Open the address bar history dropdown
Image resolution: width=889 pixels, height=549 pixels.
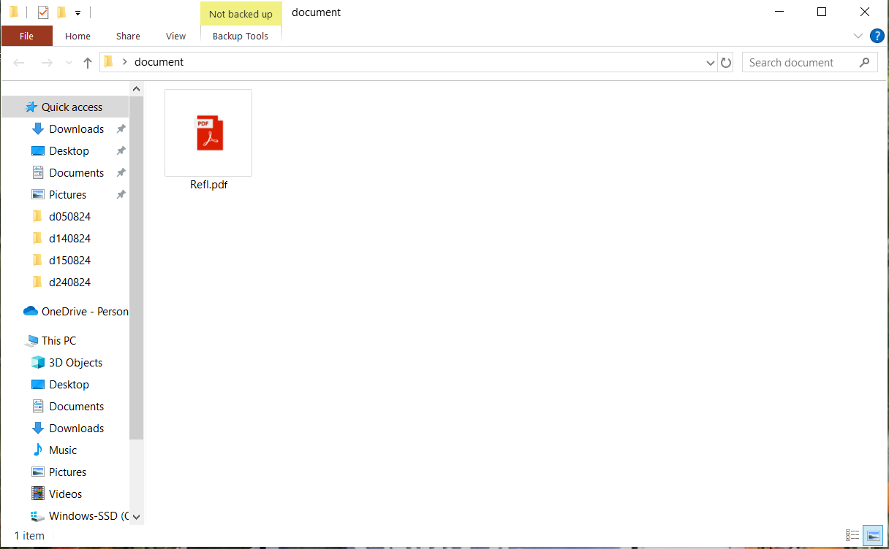pos(711,63)
